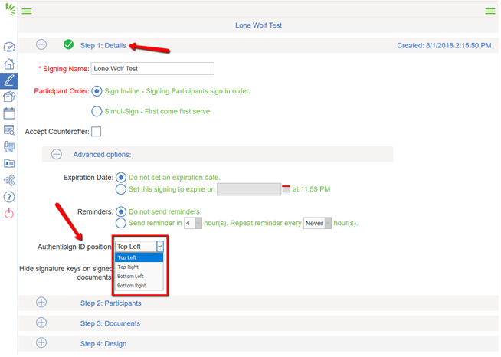Select the signing pen icon in sidebar
This screenshot has width=501, height=357.
tap(9, 80)
